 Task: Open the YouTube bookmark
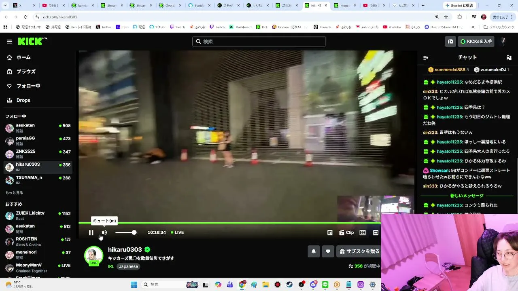tap(392, 27)
